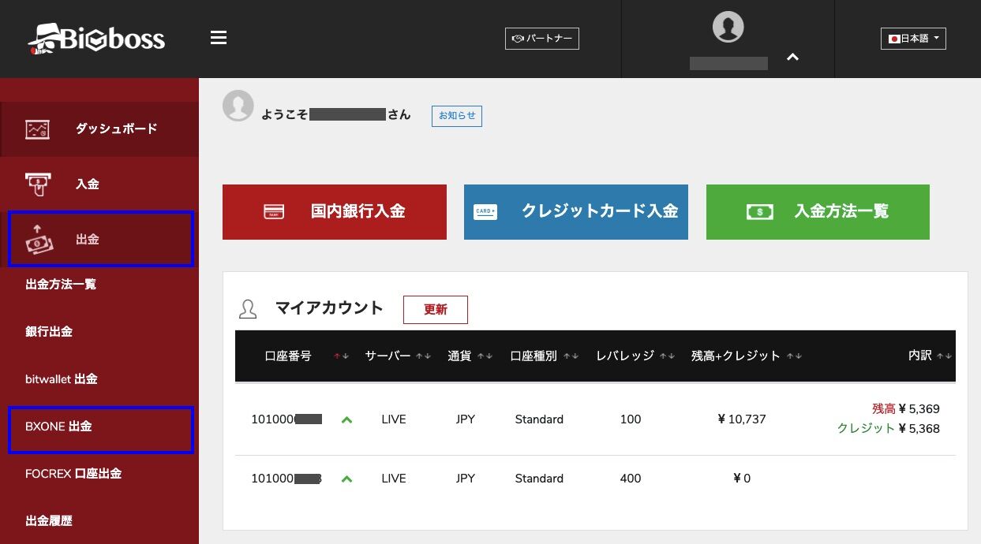Expand 出金 withdrawal menu in sidebar

100,239
